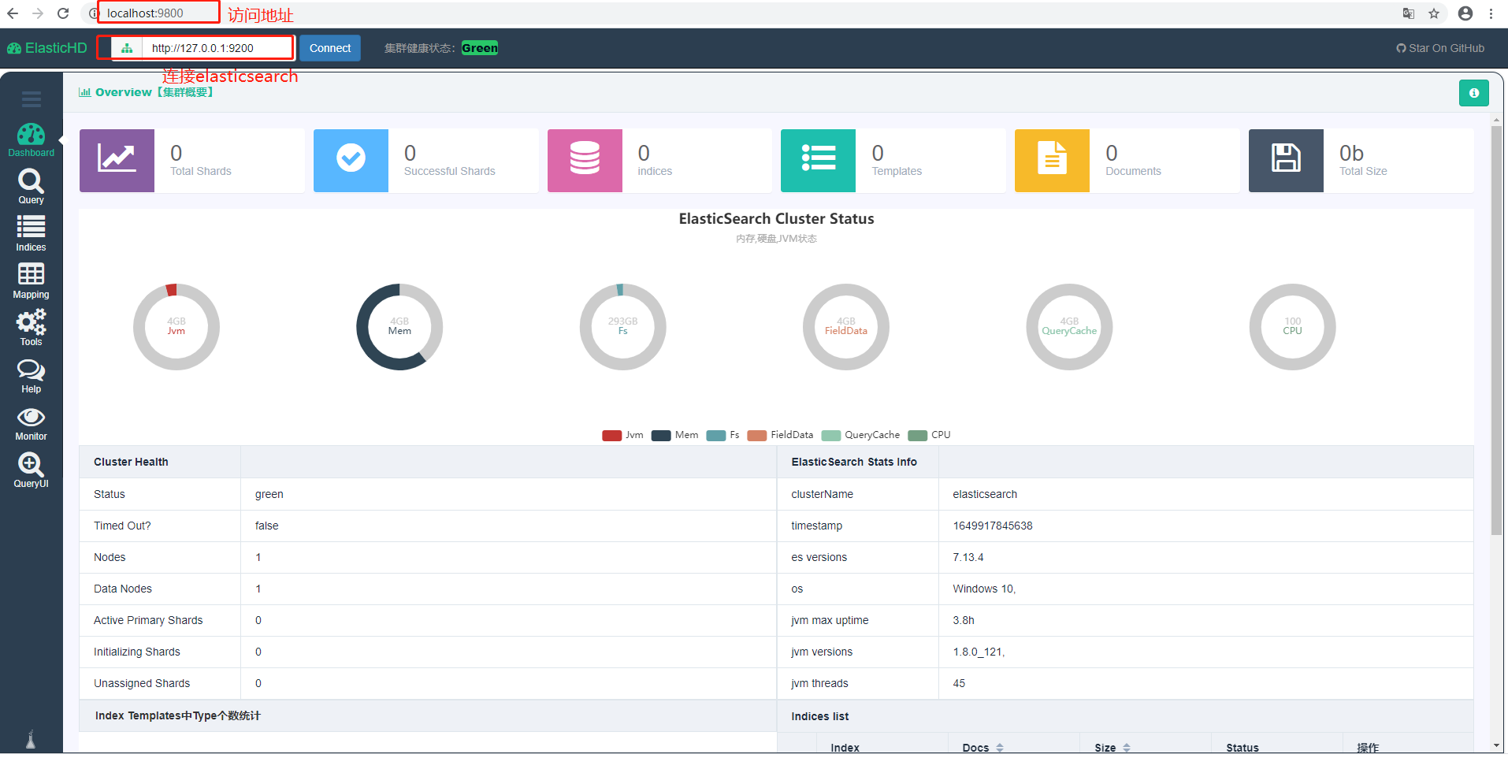Click the browser translate icon
The height and width of the screenshot is (758, 1508).
[x=1409, y=13]
